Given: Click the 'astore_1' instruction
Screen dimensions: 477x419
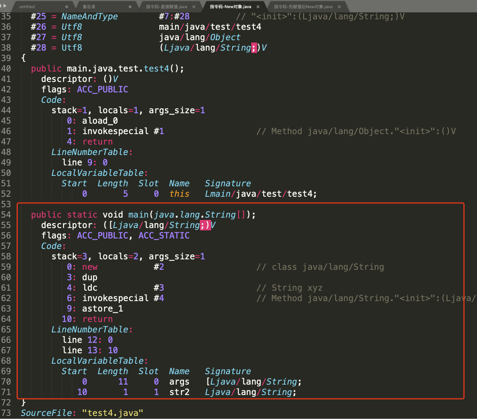Looking at the screenshot, I should 102,308.
